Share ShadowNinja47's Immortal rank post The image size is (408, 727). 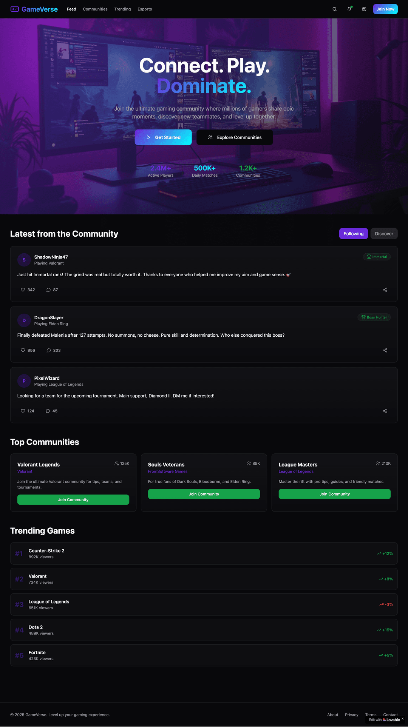(385, 290)
